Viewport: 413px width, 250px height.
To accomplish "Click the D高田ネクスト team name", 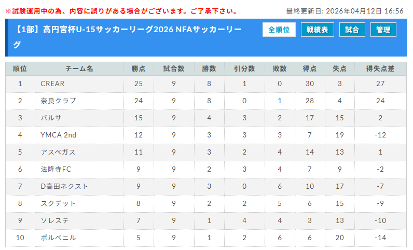I will pos(64,186).
